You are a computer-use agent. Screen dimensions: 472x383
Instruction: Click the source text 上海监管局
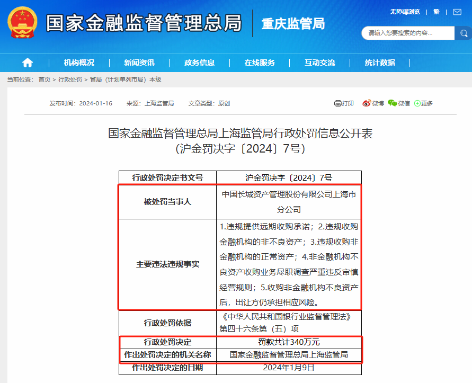tap(159, 103)
